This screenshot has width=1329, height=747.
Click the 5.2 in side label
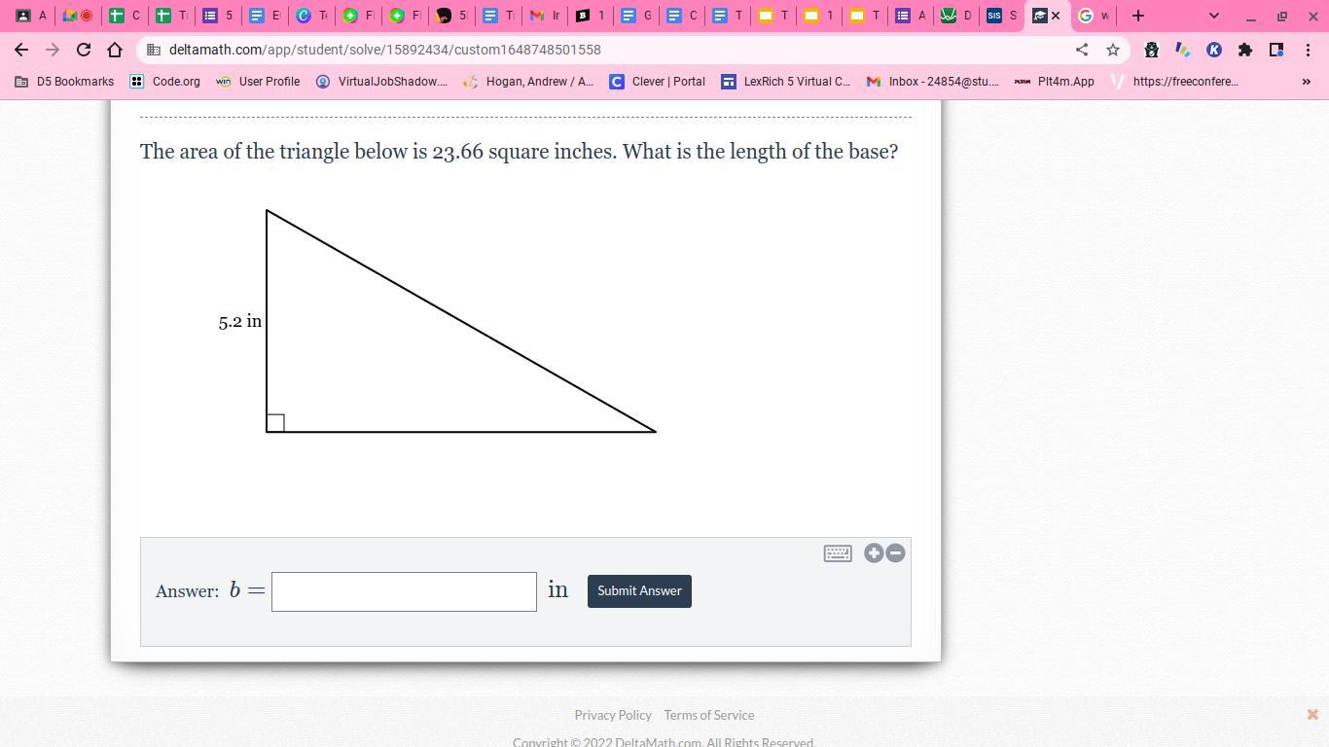[x=240, y=321]
